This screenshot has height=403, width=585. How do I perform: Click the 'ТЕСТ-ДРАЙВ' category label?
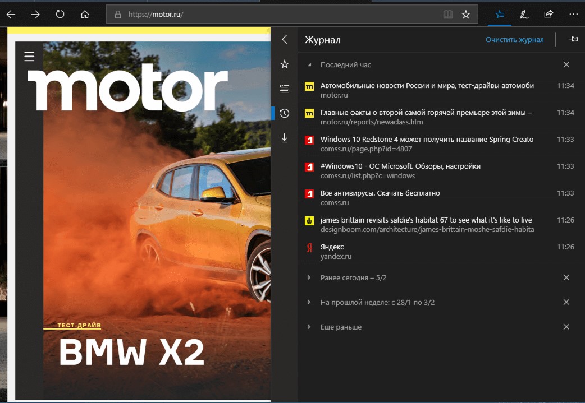click(79, 325)
